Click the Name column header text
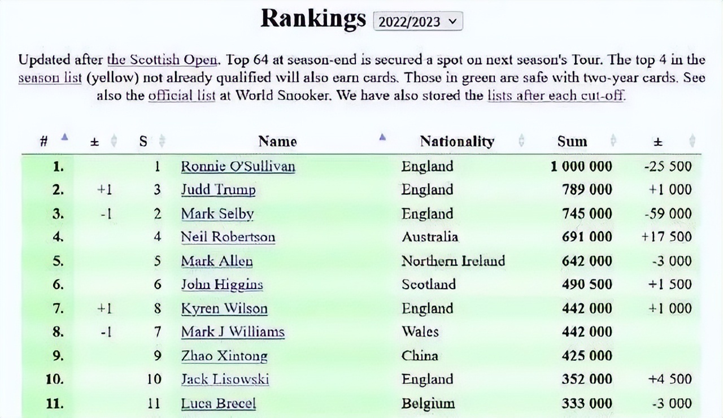The height and width of the screenshot is (418, 723). (277, 141)
